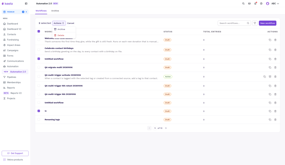This screenshot has width=285, height=165.
Task: Click the filter funnel icon
Action: pos(255,23)
